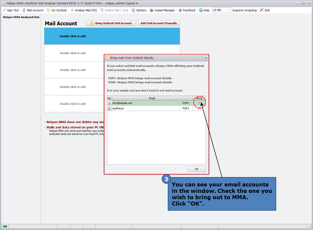Viewport: 313px width, 230px height.
Task: Click the Help question mark icon
Action: pos(201,10)
